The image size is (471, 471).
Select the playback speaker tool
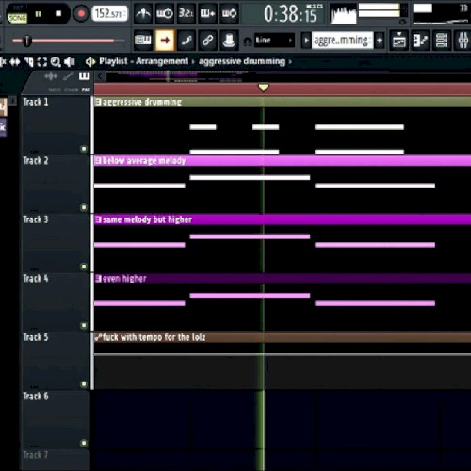69,62
